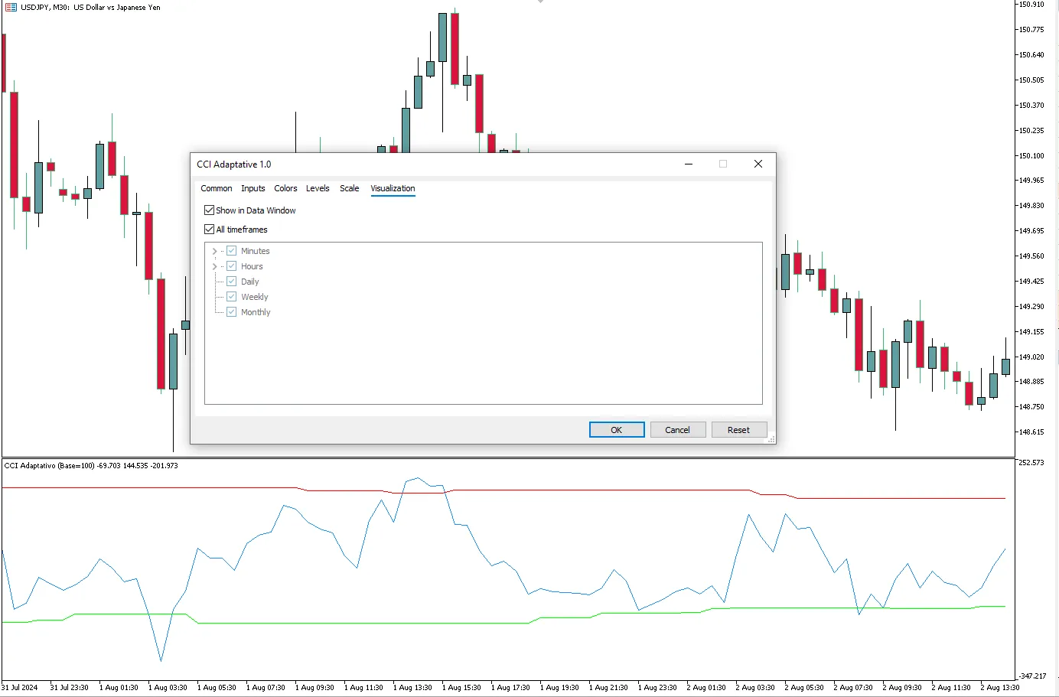Expand the Hours tree node
This screenshot has width=1059, height=697.
pyautogui.click(x=214, y=266)
